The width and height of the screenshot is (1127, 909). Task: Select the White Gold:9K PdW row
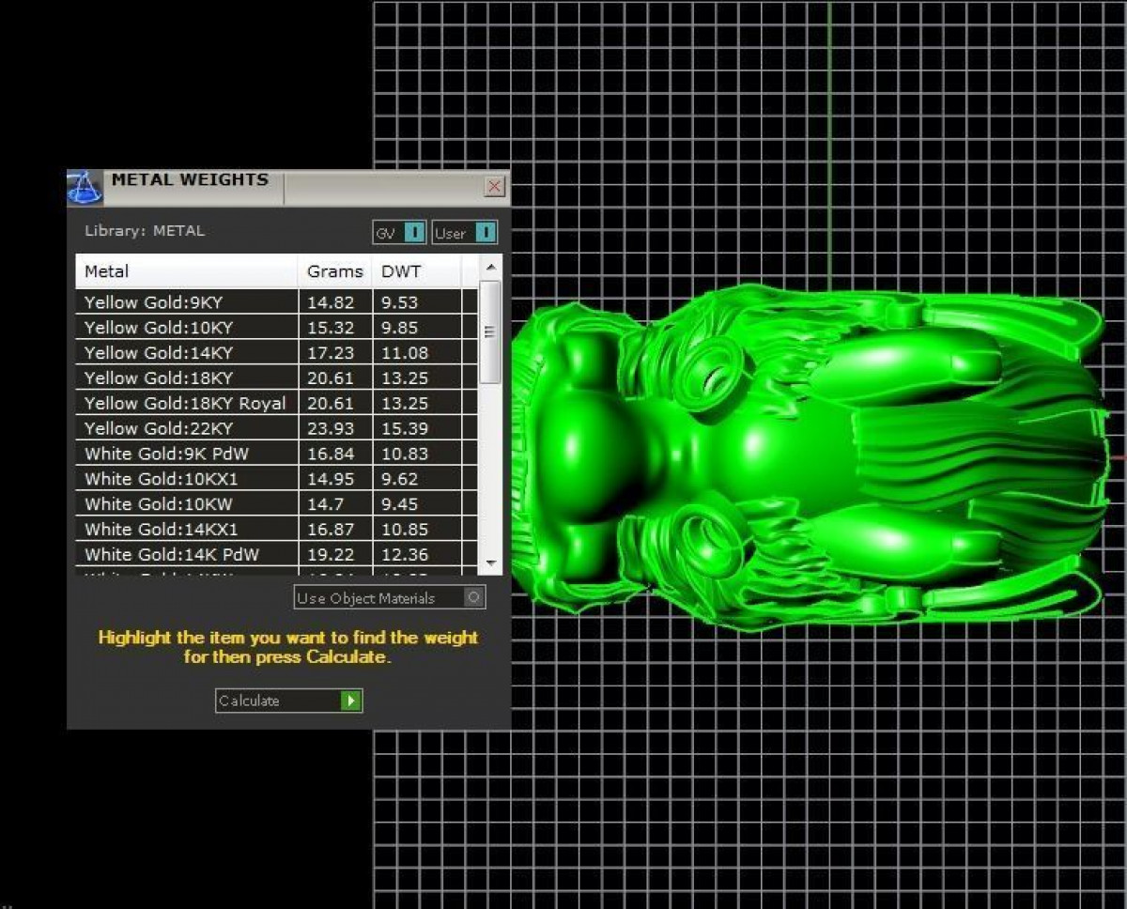click(x=186, y=454)
